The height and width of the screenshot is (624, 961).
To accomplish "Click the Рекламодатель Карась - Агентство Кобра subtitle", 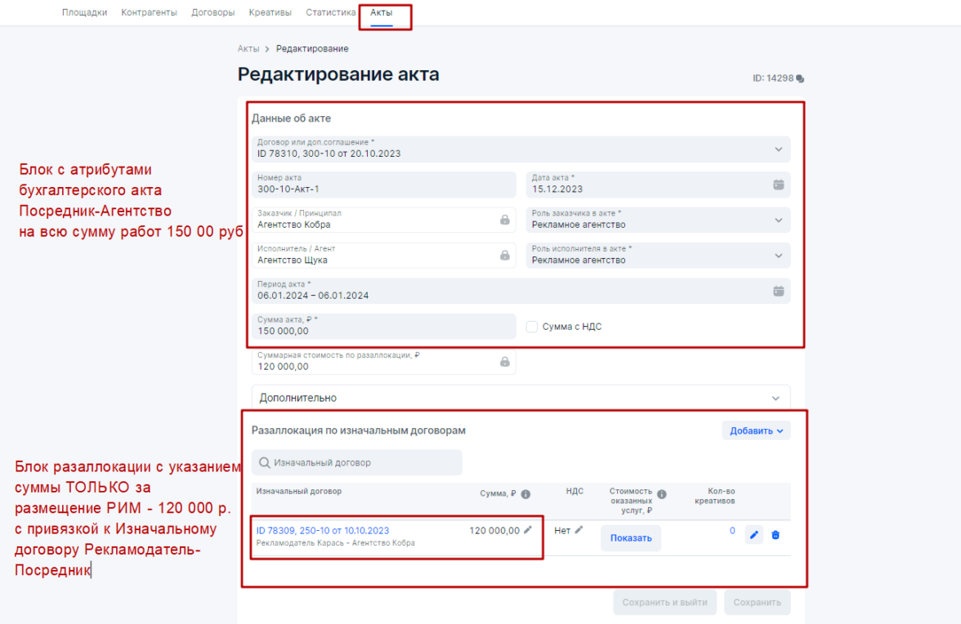I will point(335,543).
